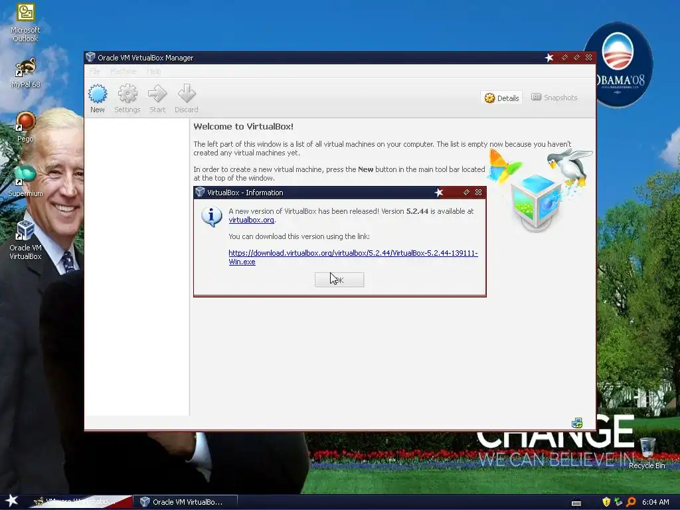The image size is (680, 510).
Task: Open the VirtualBox 5.2.44 download link
Action: [x=353, y=257]
